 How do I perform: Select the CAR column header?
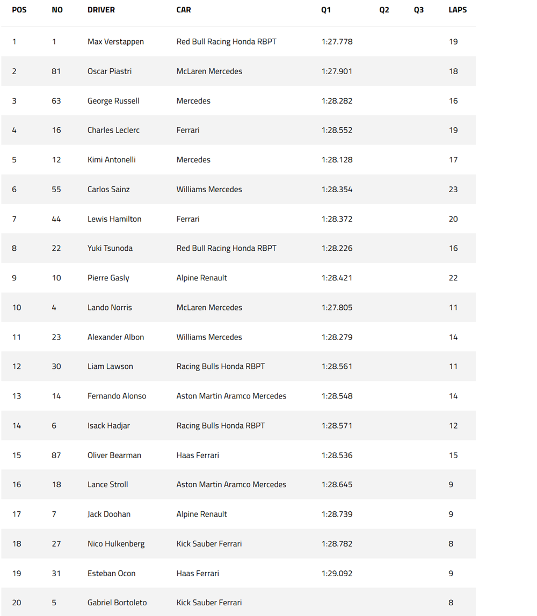tap(184, 10)
